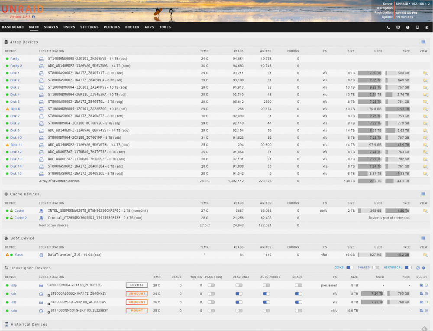Disable Auto Mount toggle for sdr
433x331 pixels.
point(266,294)
